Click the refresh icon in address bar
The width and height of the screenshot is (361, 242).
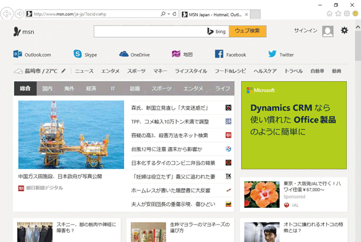point(174,14)
